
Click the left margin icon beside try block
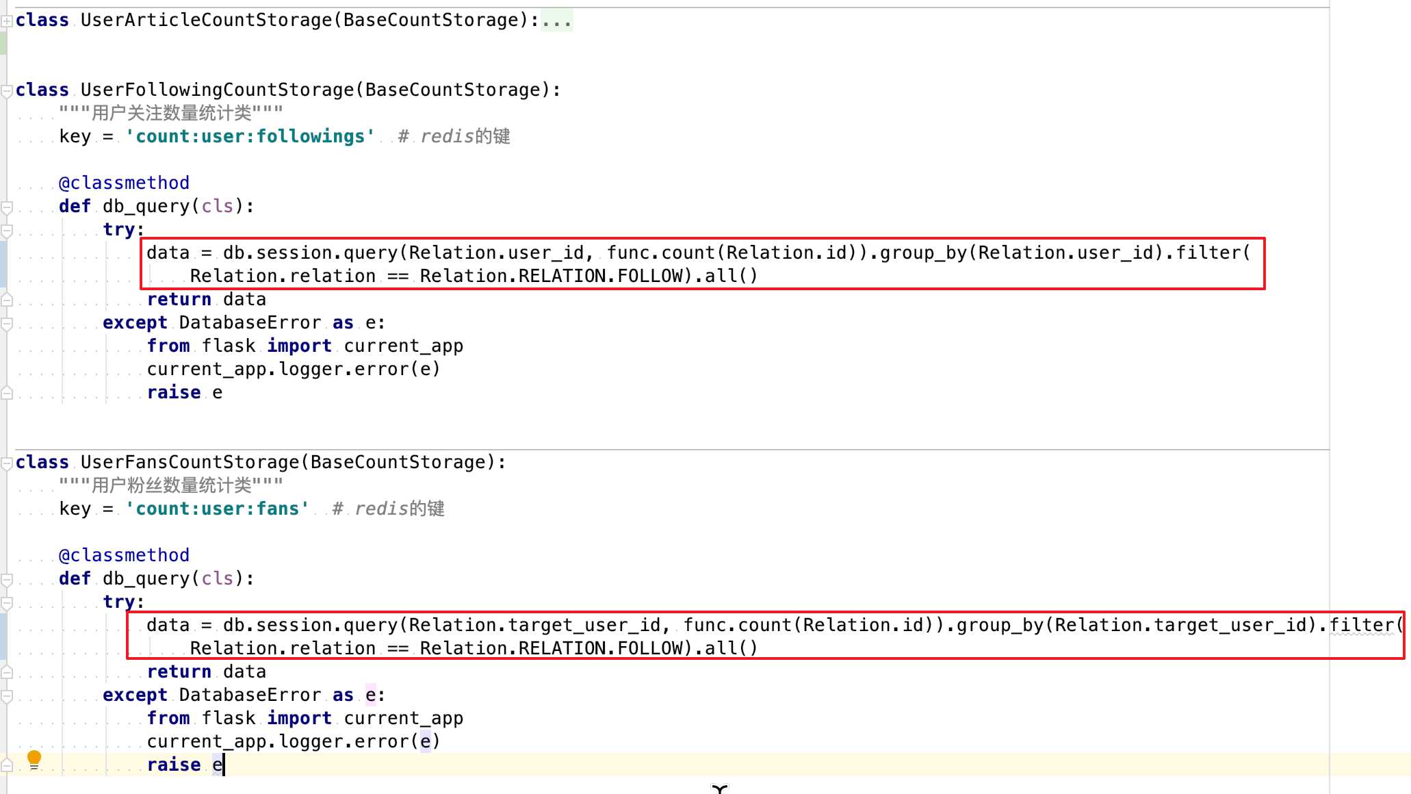click(x=8, y=230)
